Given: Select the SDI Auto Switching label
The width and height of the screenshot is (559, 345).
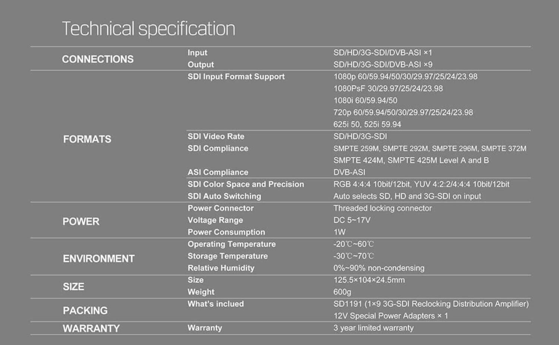Looking at the screenshot, I should click(224, 196).
